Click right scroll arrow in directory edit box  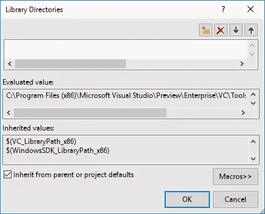click(x=242, y=64)
